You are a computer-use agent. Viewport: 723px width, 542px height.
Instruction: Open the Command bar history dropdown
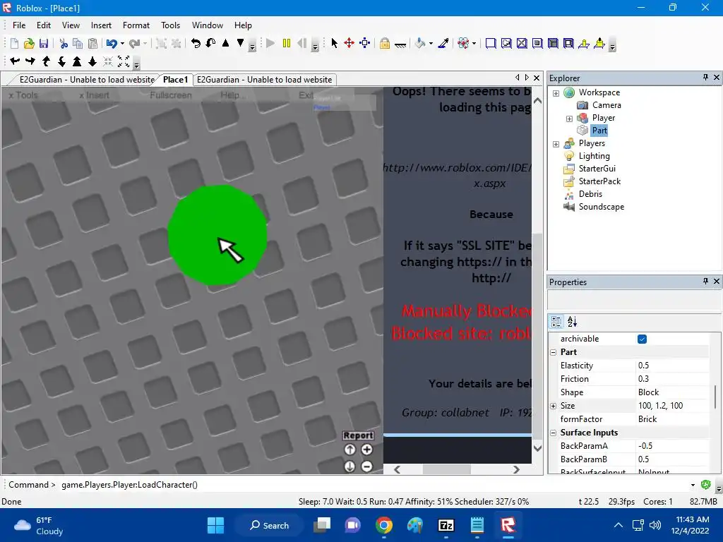693,485
